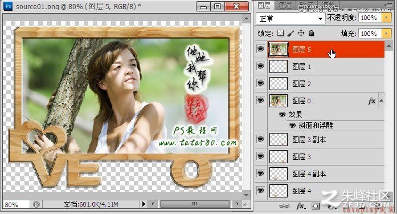The width and height of the screenshot is (397, 214).
Task: Click the lock image pixels brush icon
Action: coord(291,33)
